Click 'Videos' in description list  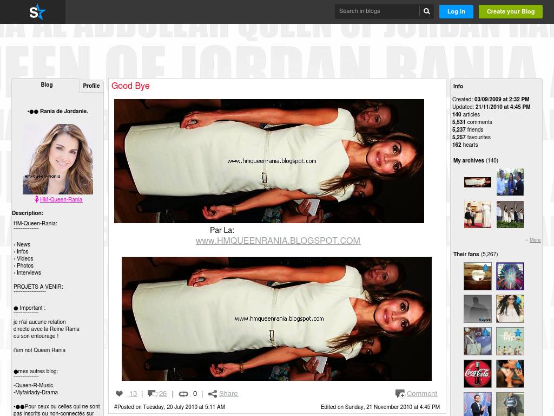click(25, 258)
